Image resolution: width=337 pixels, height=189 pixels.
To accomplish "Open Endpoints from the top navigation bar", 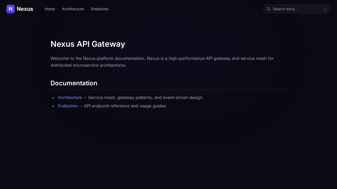I will pyautogui.click(x=100, y=9).
